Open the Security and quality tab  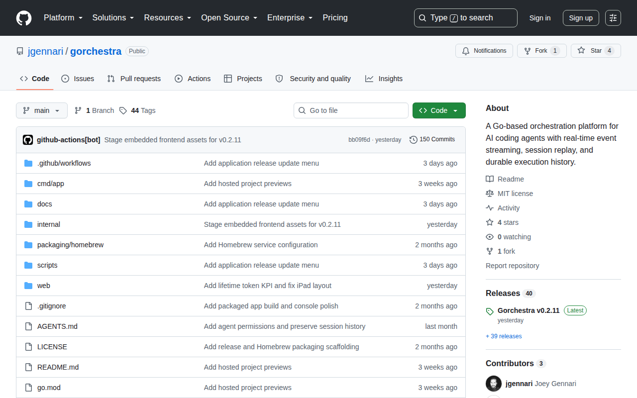pos(313,79)
